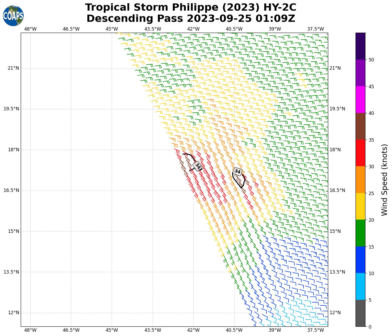
Task: Click the 39°W label on bottom axis
Action: point(275,330)
